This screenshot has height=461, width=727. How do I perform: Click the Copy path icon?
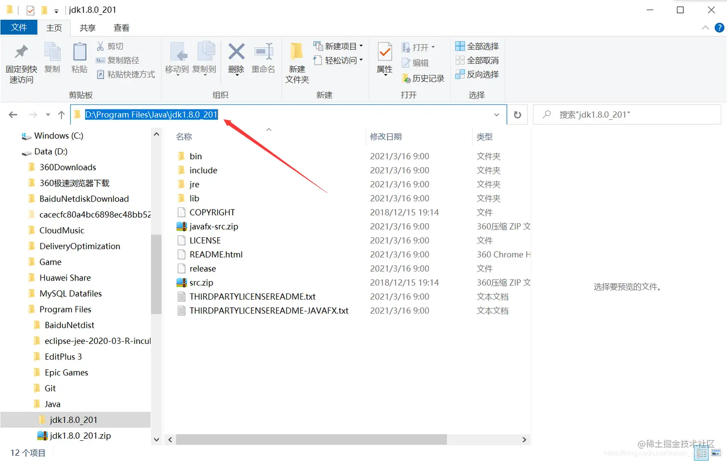tap(100, 61)
